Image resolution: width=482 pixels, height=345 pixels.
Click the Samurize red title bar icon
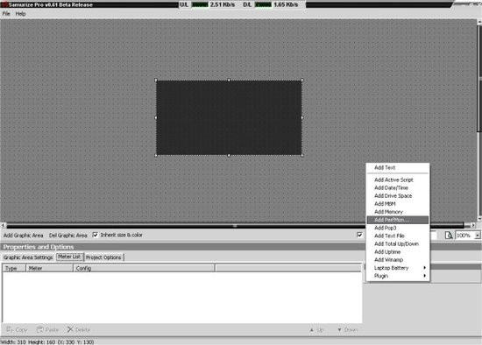click(4, 4)
